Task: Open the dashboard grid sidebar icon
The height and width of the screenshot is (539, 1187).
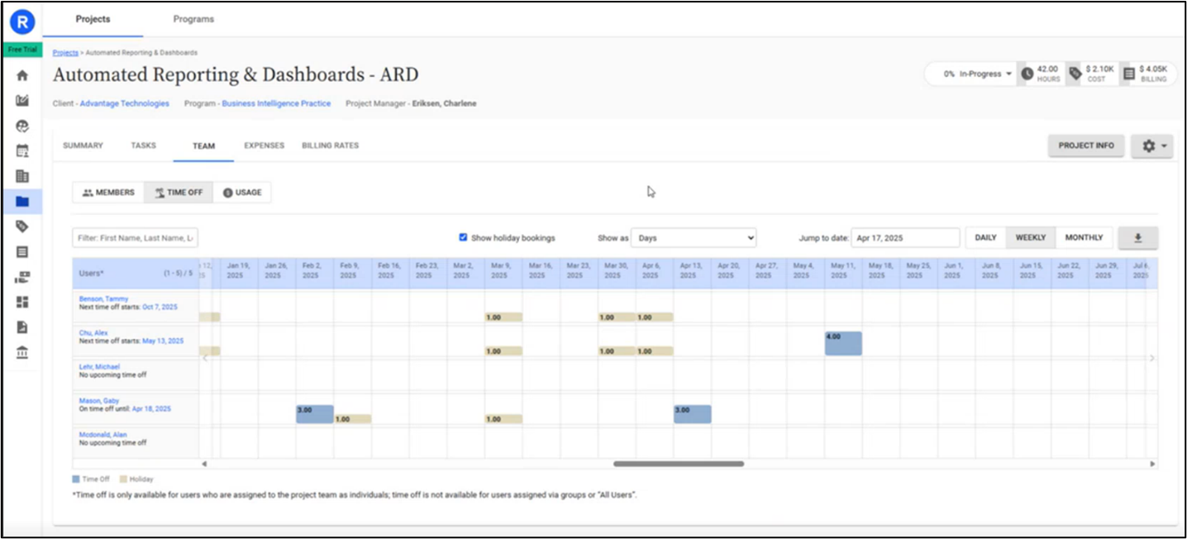Action: 22,302
